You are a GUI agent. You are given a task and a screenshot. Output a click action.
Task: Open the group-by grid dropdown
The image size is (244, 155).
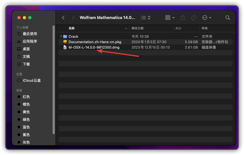[170, 18]
